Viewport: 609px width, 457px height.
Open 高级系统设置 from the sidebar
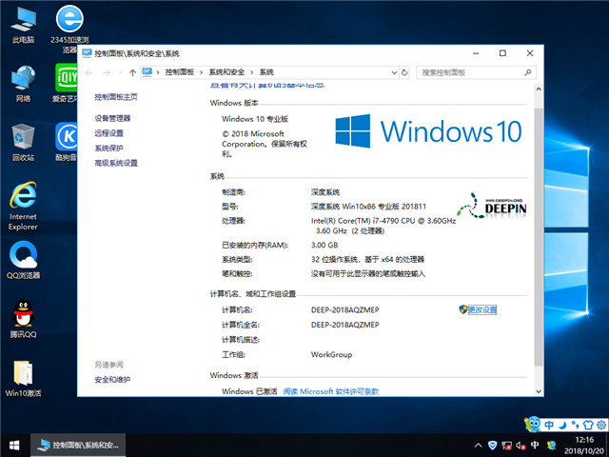click(116, 163)
